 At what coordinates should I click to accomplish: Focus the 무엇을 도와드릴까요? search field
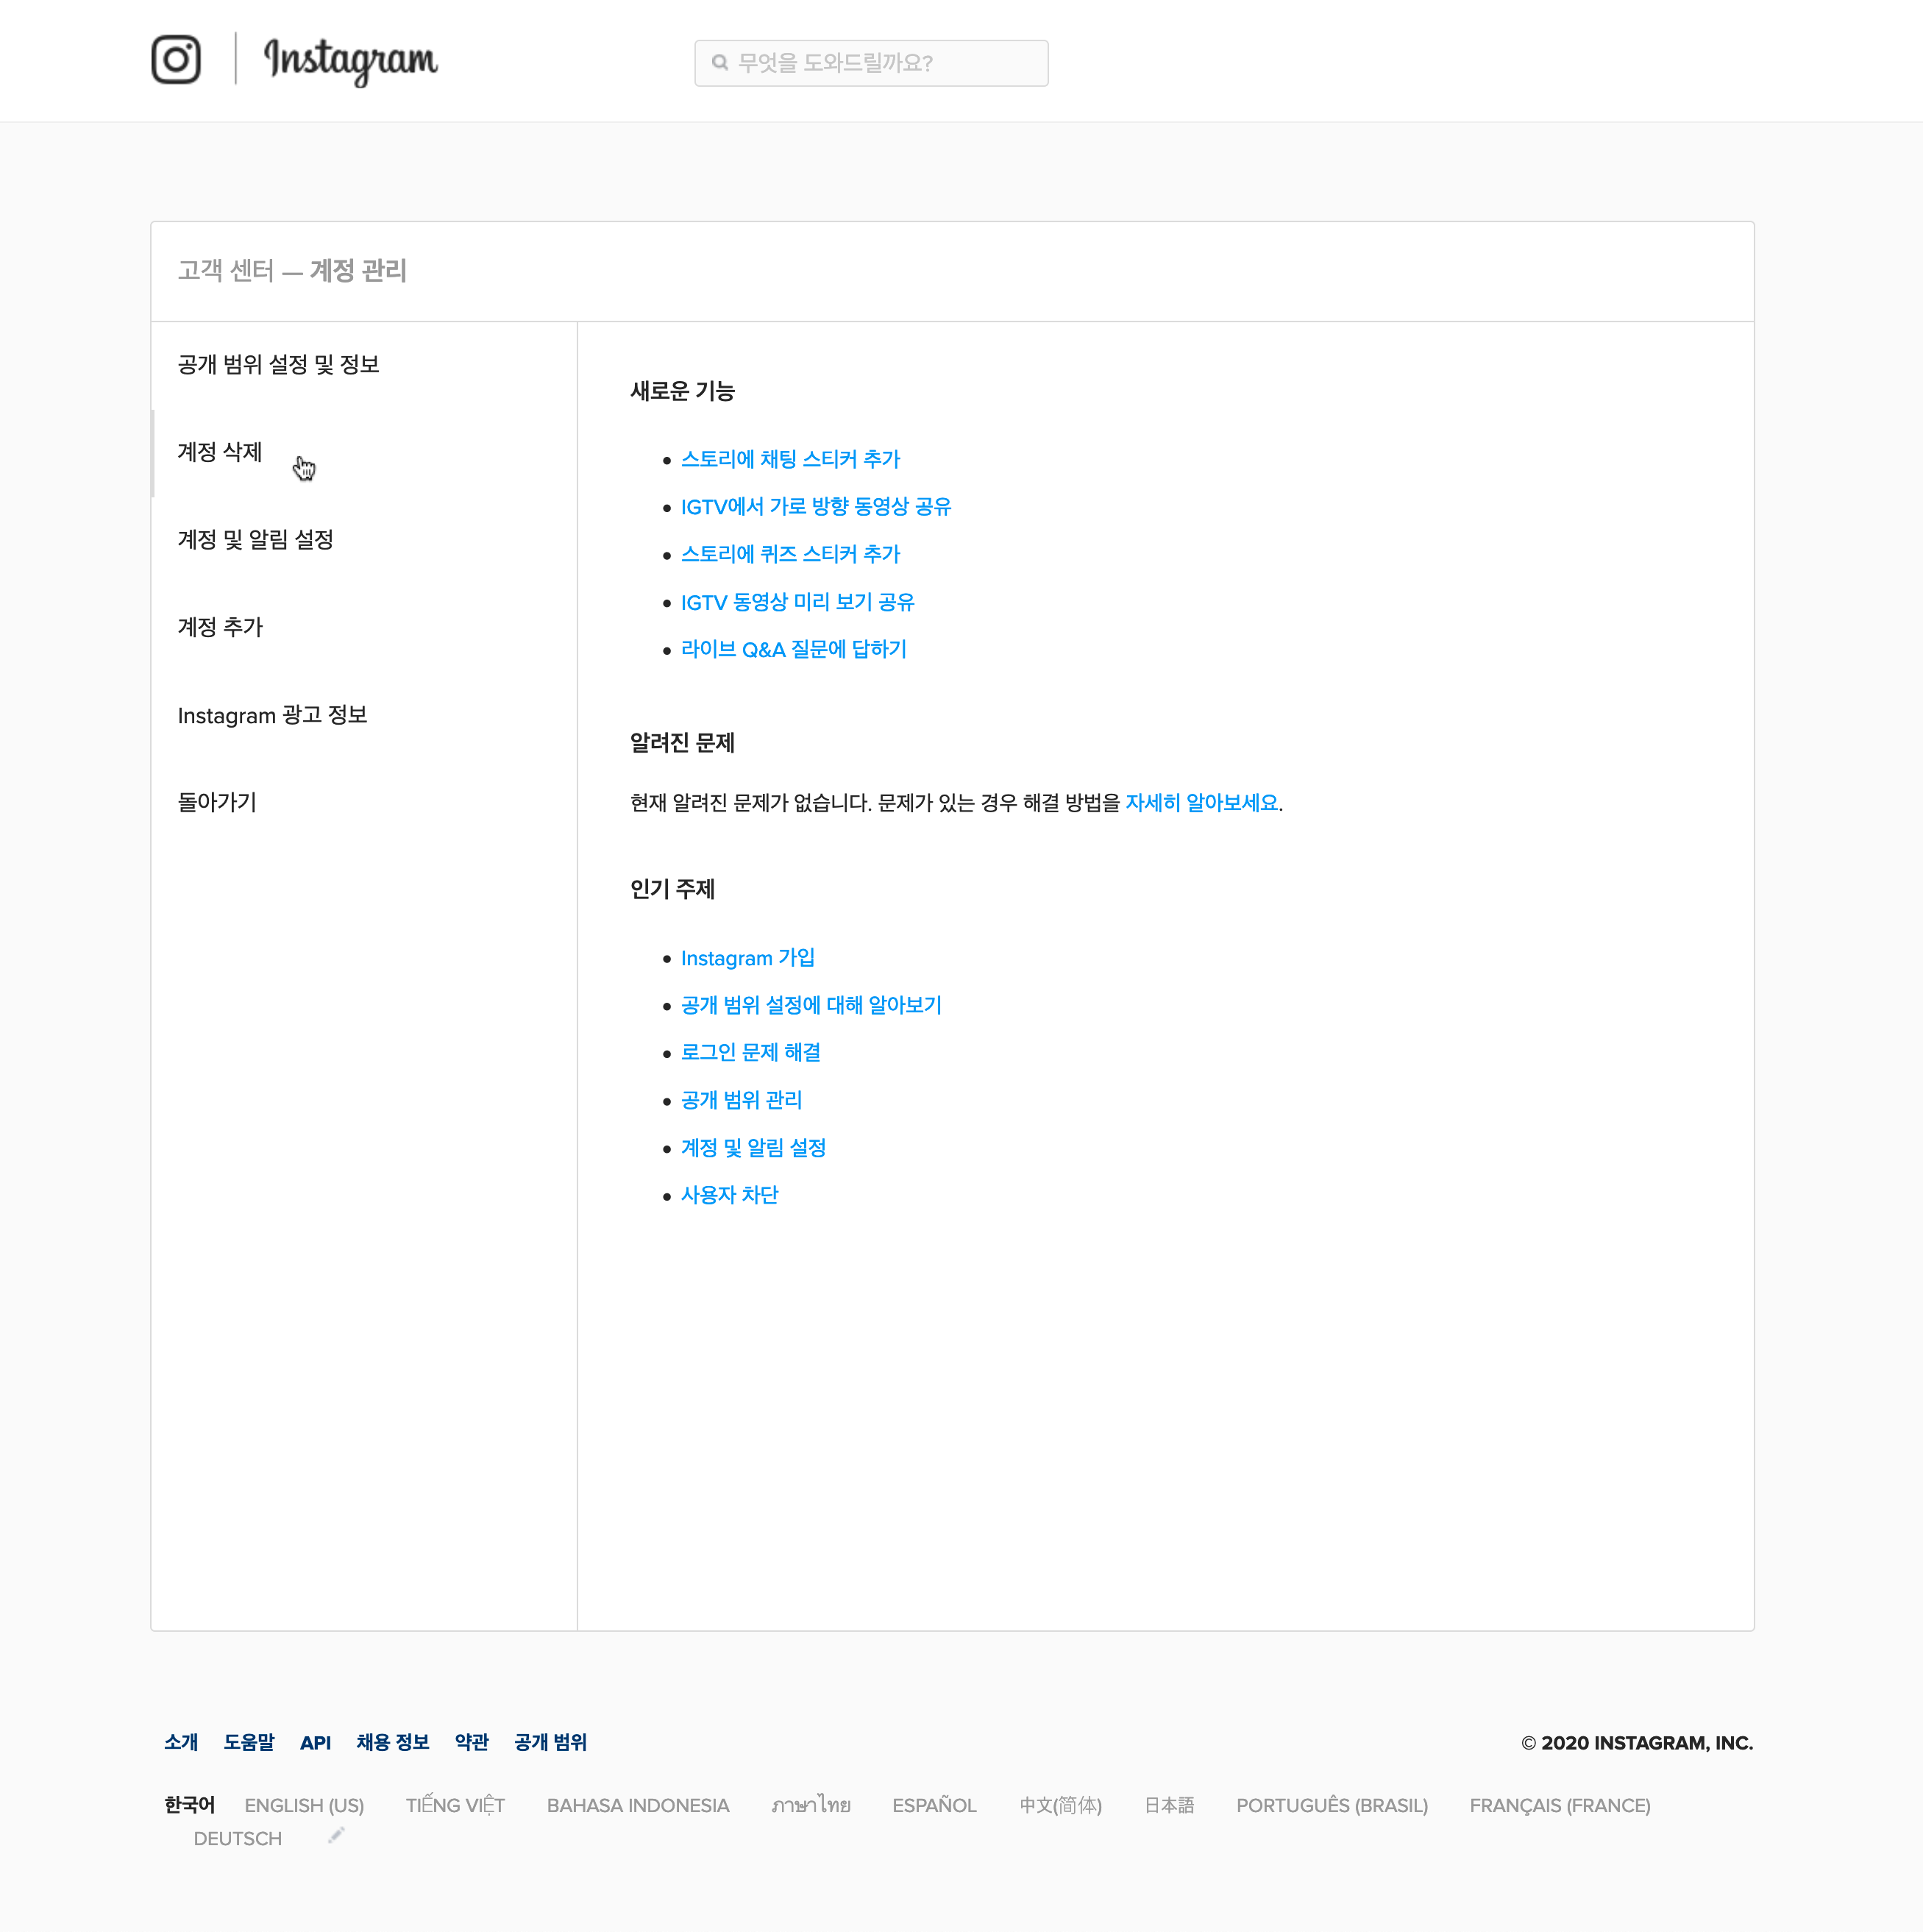(871, 63)
